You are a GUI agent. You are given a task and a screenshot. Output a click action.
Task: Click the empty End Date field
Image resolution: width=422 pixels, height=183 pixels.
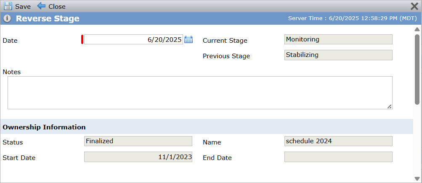pyautogui.click(x=338, y=157)
